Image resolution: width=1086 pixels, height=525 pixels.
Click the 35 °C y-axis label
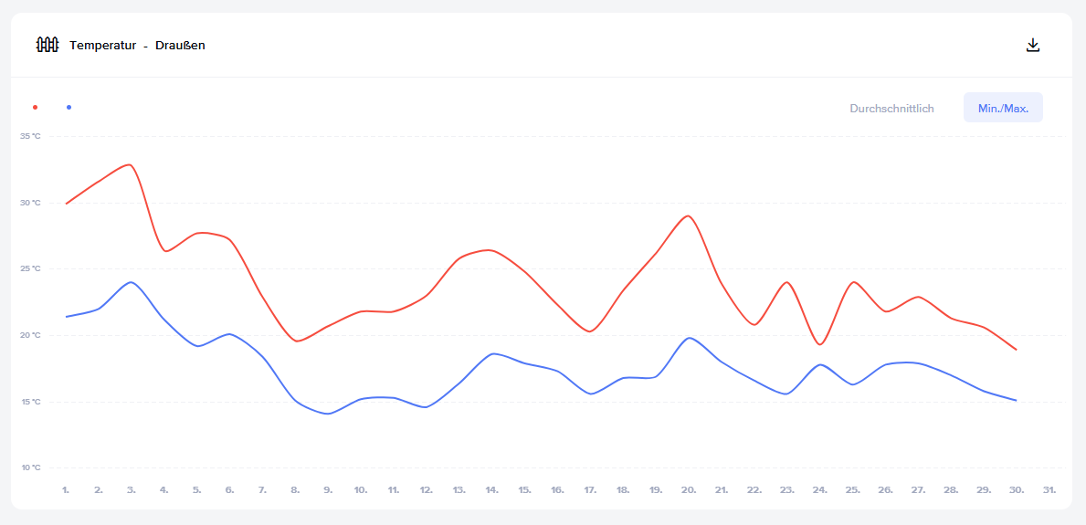(x=30, y=136)
